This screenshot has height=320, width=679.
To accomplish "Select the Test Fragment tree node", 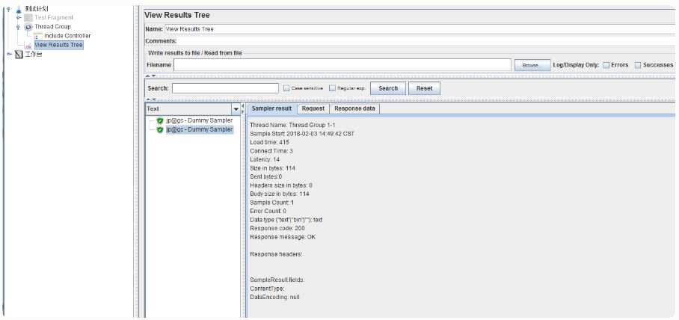I will (54, 18).
